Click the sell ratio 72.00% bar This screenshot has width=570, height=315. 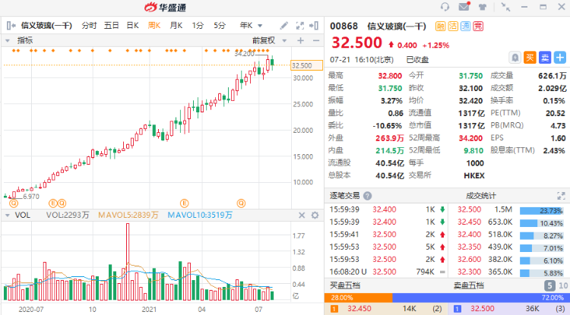(481, 298)
